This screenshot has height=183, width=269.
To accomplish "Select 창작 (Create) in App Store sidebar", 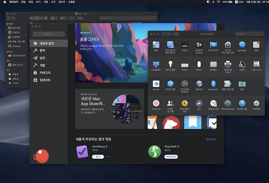I will click(49, 50).
